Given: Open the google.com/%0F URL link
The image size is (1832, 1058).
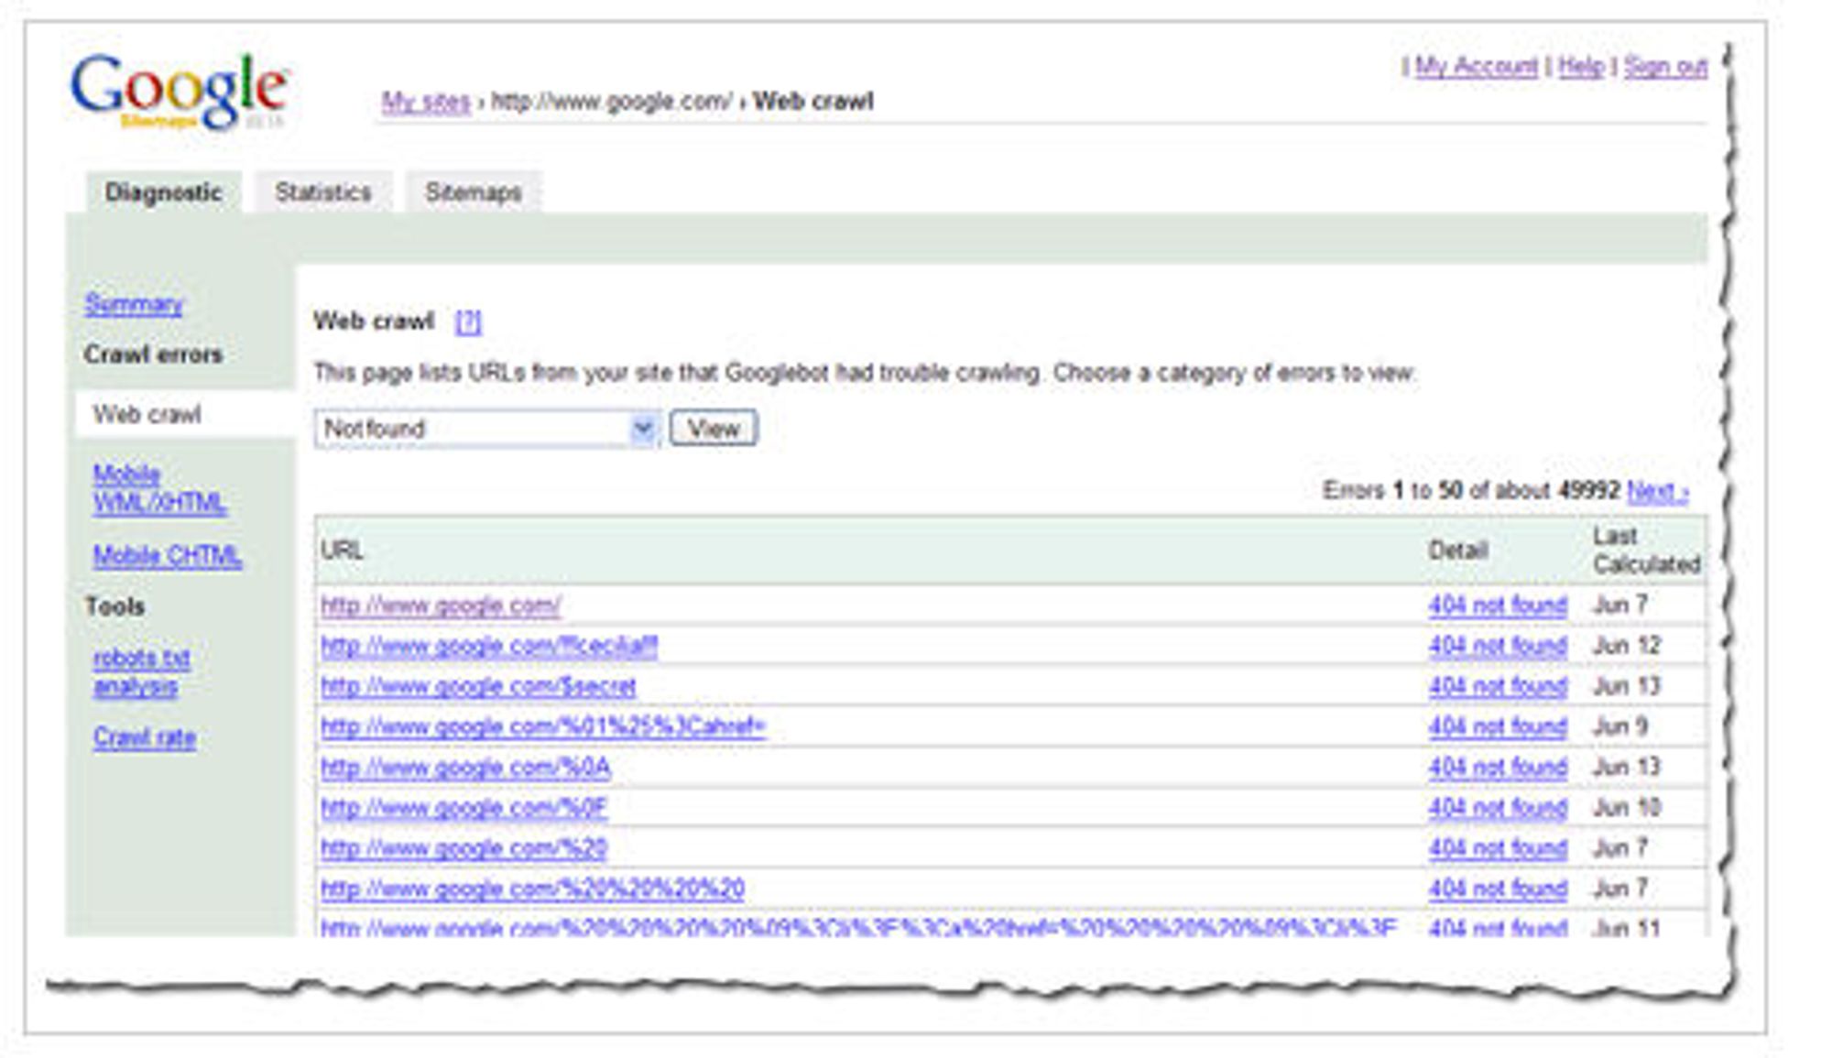Looking at the screenshot, I should (x=463, y=808).
